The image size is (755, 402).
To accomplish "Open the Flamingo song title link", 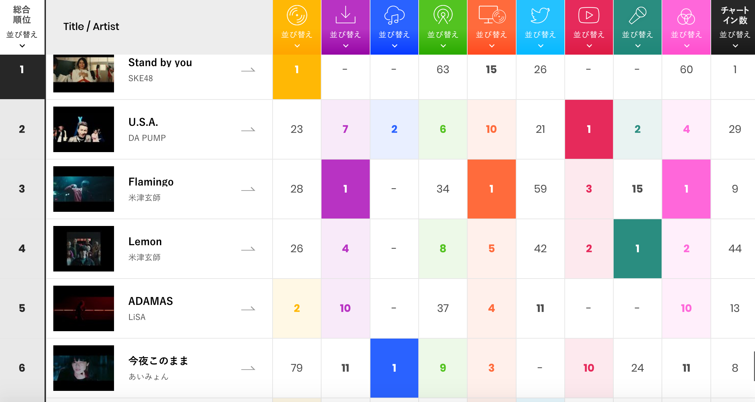I will 151,182.
